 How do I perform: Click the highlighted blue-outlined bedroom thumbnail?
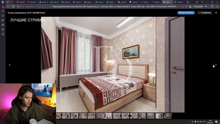(x=108, y=116)
